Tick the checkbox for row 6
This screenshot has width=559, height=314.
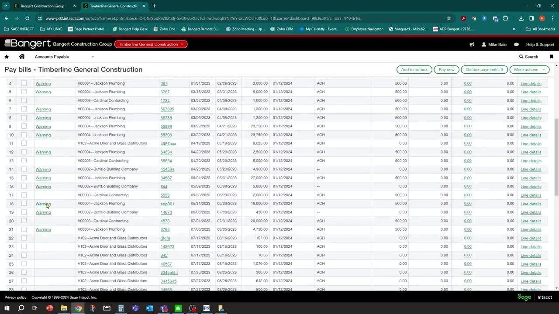[x=24, y=100]
